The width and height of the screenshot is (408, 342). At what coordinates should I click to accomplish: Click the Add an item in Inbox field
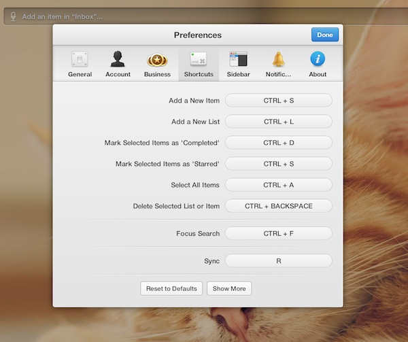[206, 16]
